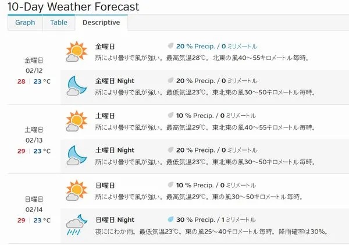The image size is (349, 245).
Task: Click the 日曜日 Night row title
Action: pos(115,219)
